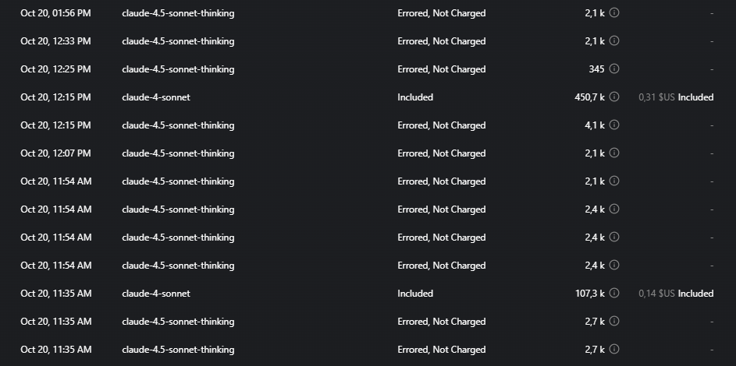
Task: Click the 0,31 $US Included cost
Action: click(675, 97)
